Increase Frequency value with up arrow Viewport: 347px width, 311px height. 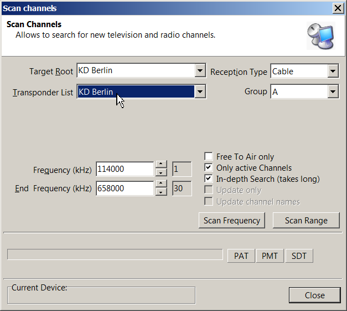[161, 165]
